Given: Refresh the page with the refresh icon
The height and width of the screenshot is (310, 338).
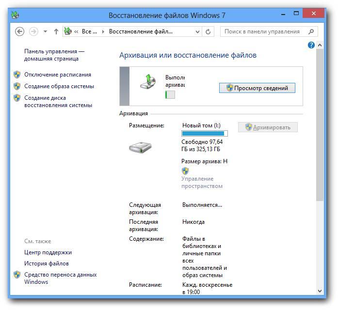Looking at the screenshot, I should pos(208,32).
